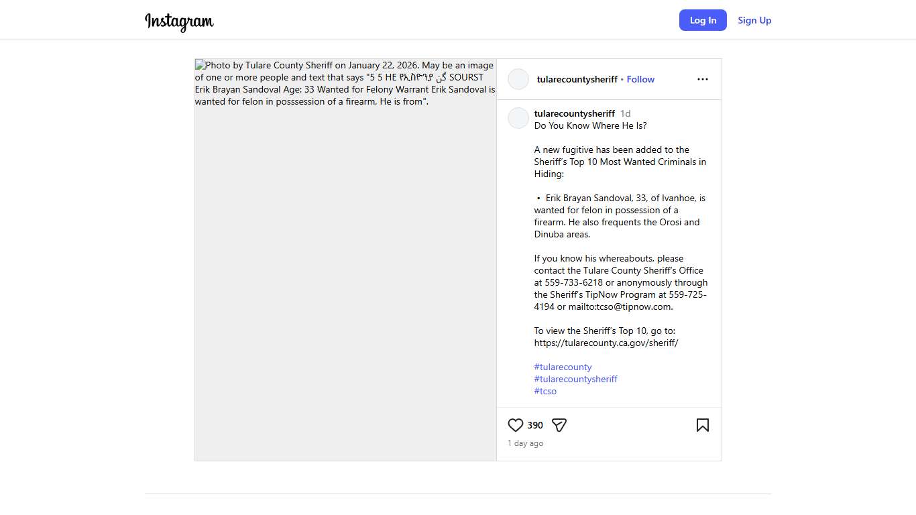This screenshot has height=515, width=916.
Task: Go to the Sign Up link
Action: (754, 20)
